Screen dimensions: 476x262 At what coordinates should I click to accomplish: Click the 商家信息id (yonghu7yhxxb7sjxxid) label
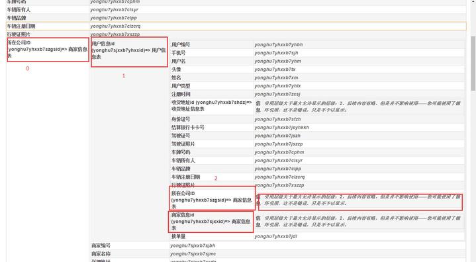pos(211,222)
